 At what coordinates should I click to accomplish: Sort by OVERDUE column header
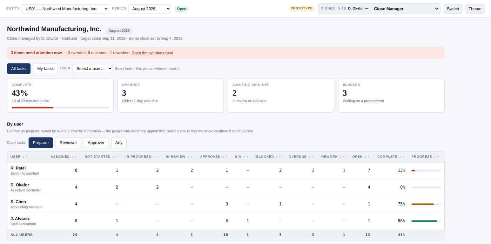point(301,157)
